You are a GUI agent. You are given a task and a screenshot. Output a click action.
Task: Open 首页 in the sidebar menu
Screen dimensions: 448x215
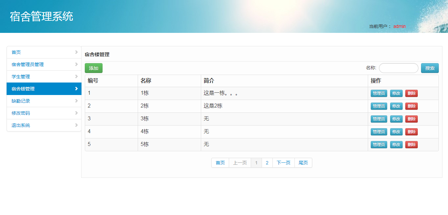44,52
